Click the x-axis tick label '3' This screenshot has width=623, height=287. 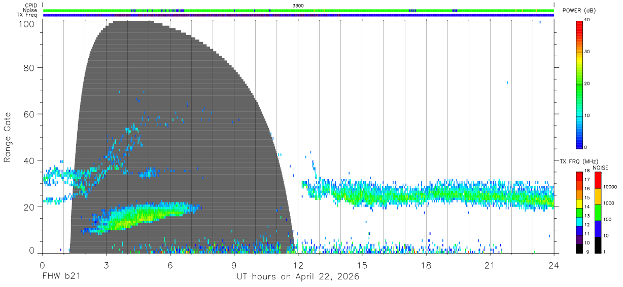click(106, 265)
